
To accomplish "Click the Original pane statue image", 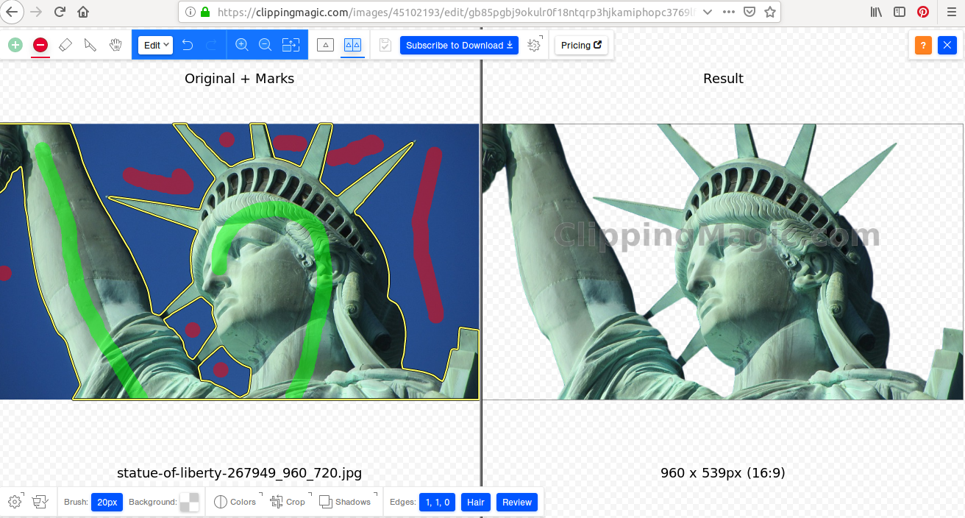I will pos(239,261).
